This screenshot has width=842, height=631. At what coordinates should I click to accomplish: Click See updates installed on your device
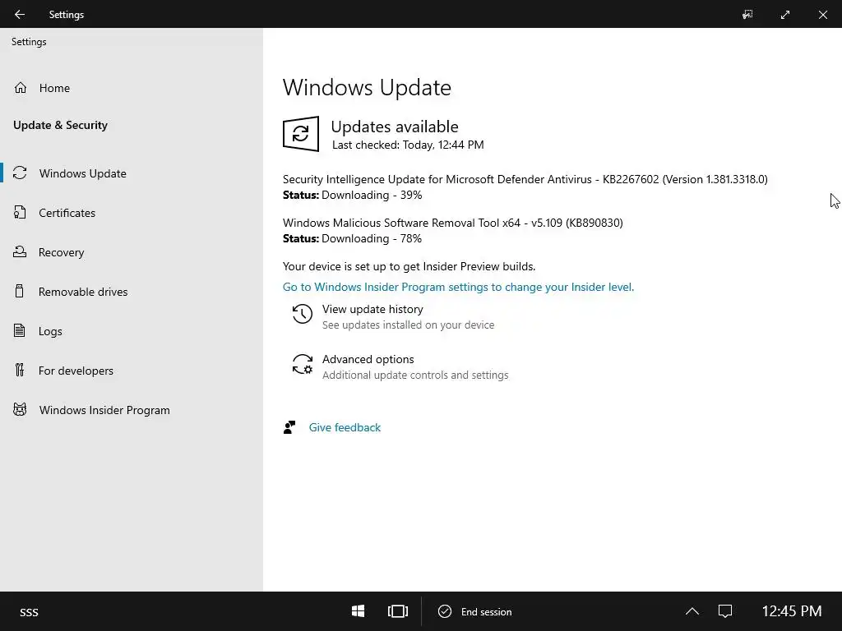click(408, 325)
